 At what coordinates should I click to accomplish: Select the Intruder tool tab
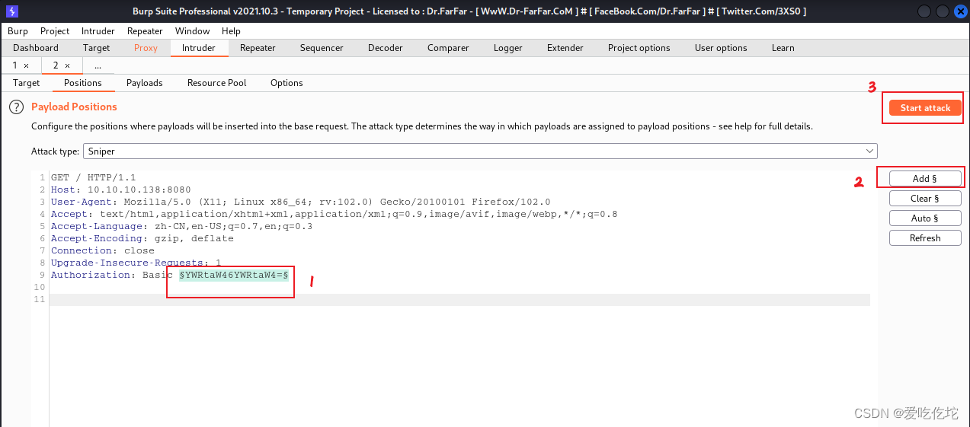[199, 48]
